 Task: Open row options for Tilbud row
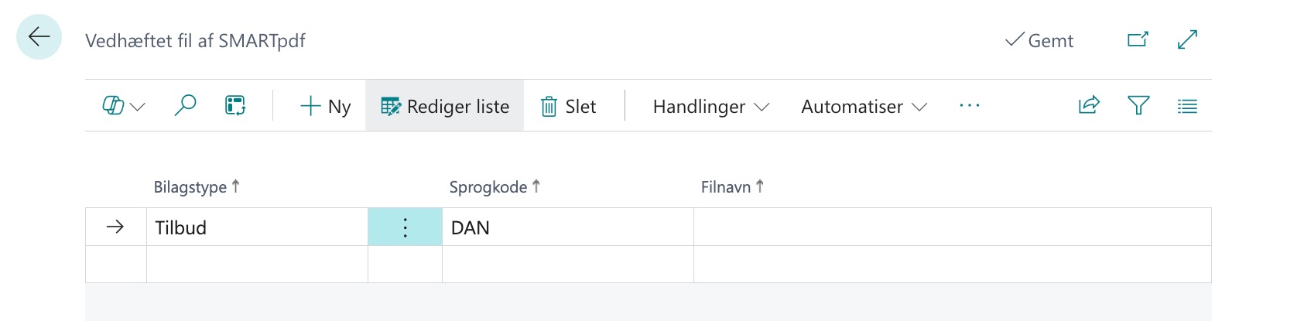tap(405, 227)
